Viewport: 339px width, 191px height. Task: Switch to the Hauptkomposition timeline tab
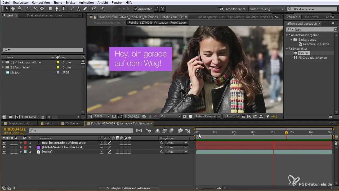[20, 123]
